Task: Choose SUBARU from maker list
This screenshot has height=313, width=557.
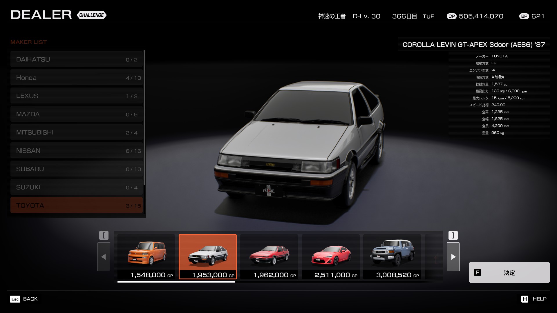Action: pyautogui.click(x=77, y=169)
